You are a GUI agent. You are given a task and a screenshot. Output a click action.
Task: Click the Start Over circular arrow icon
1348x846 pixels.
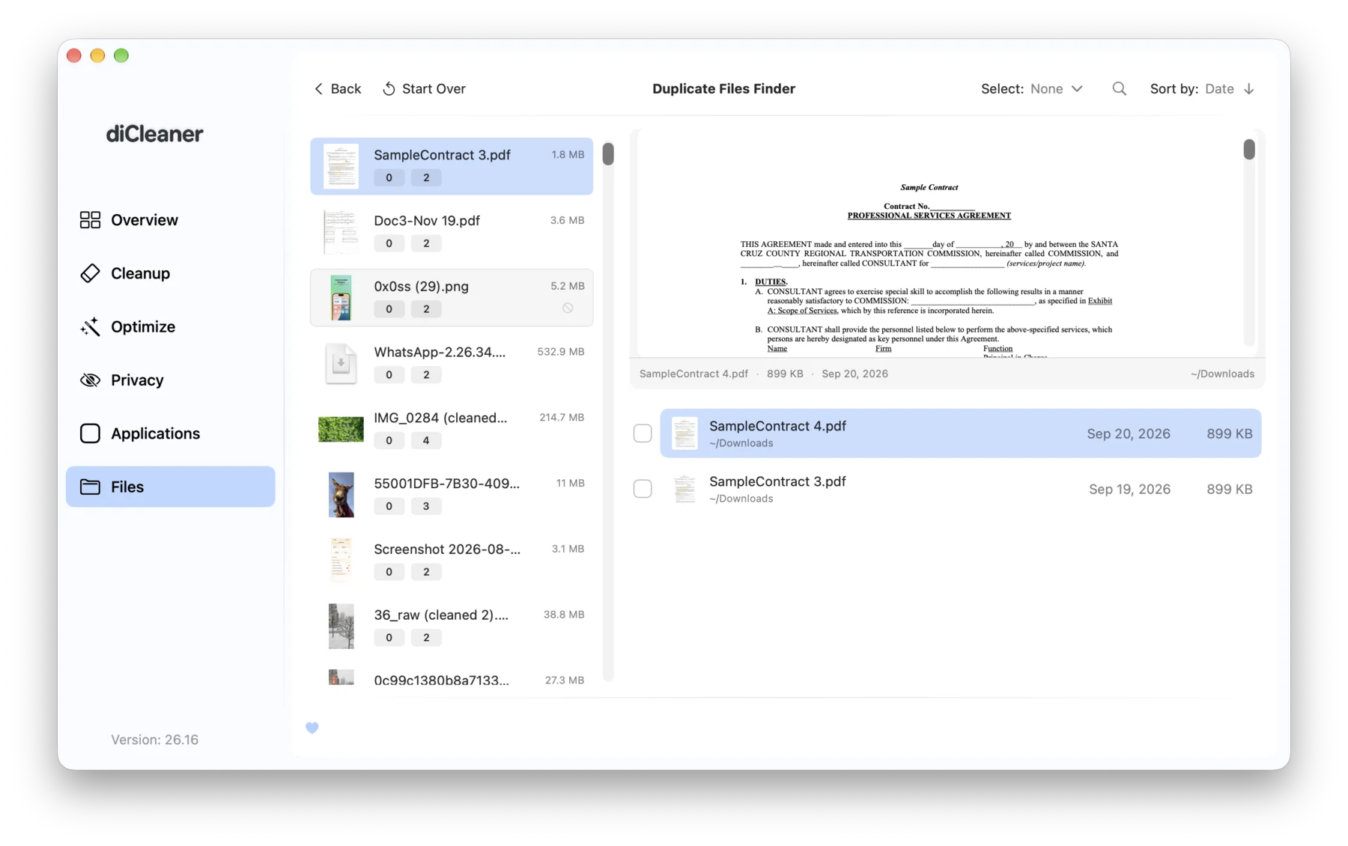pos(389,88)
